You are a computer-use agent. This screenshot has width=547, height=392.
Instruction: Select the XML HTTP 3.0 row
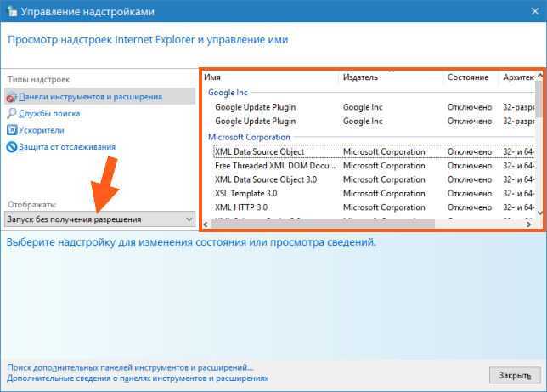(375, 207)
